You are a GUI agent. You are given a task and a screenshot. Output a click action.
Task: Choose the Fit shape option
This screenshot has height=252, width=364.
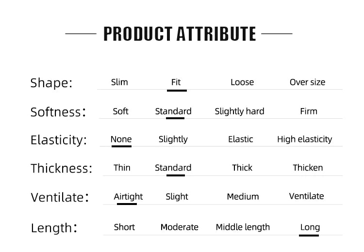(x=176, y=82)
